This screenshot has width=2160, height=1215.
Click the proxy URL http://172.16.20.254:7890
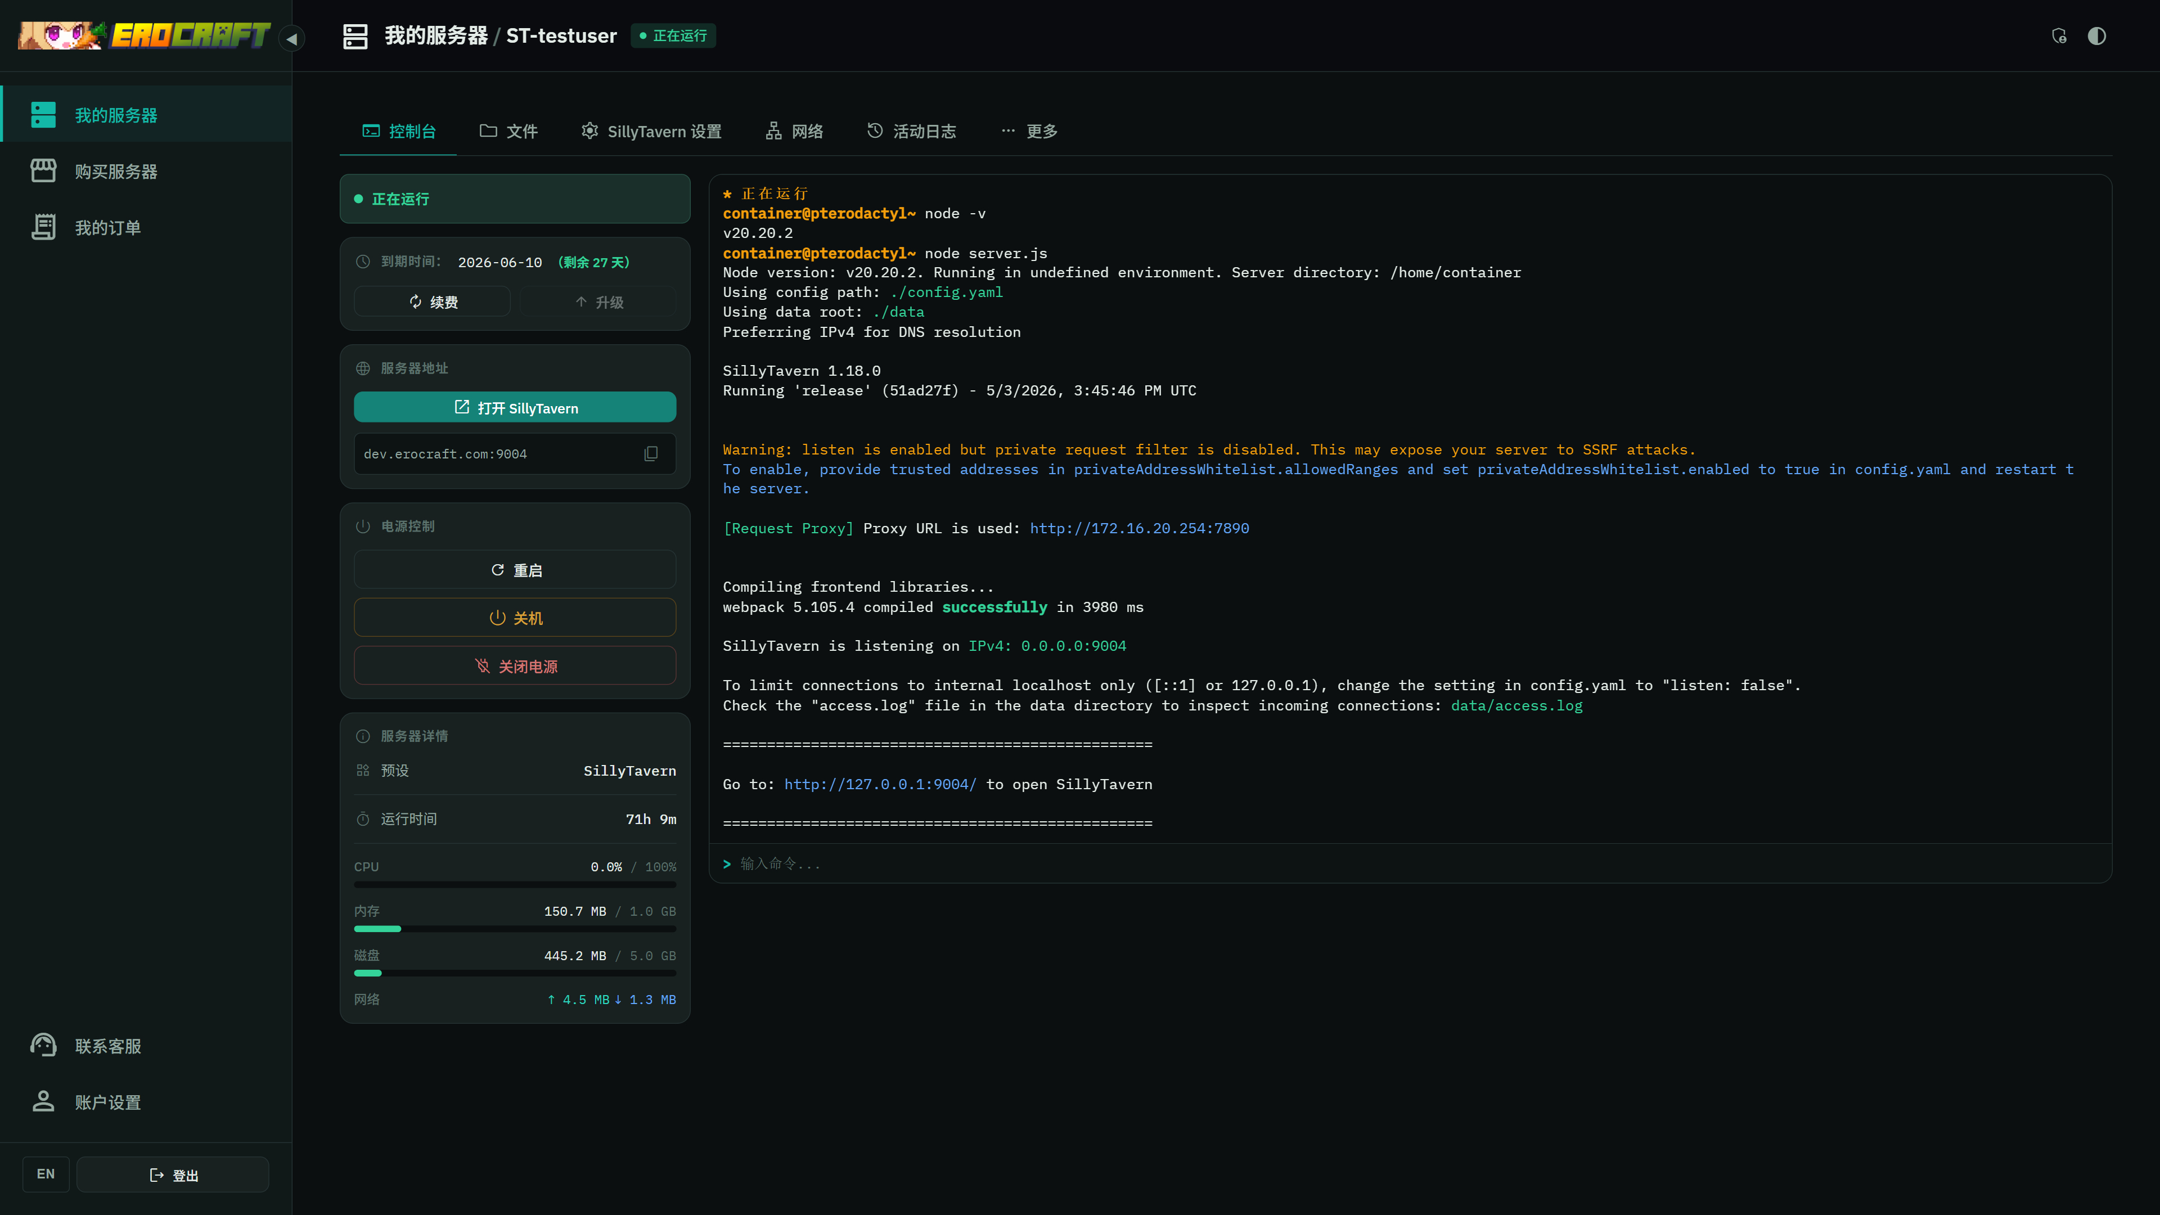[1140, 528]
